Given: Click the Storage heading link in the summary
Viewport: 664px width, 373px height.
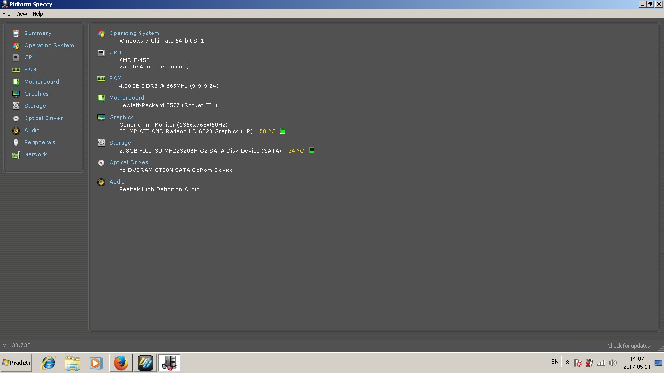Looking at the screenshot, I should click(x=120, y=143).
